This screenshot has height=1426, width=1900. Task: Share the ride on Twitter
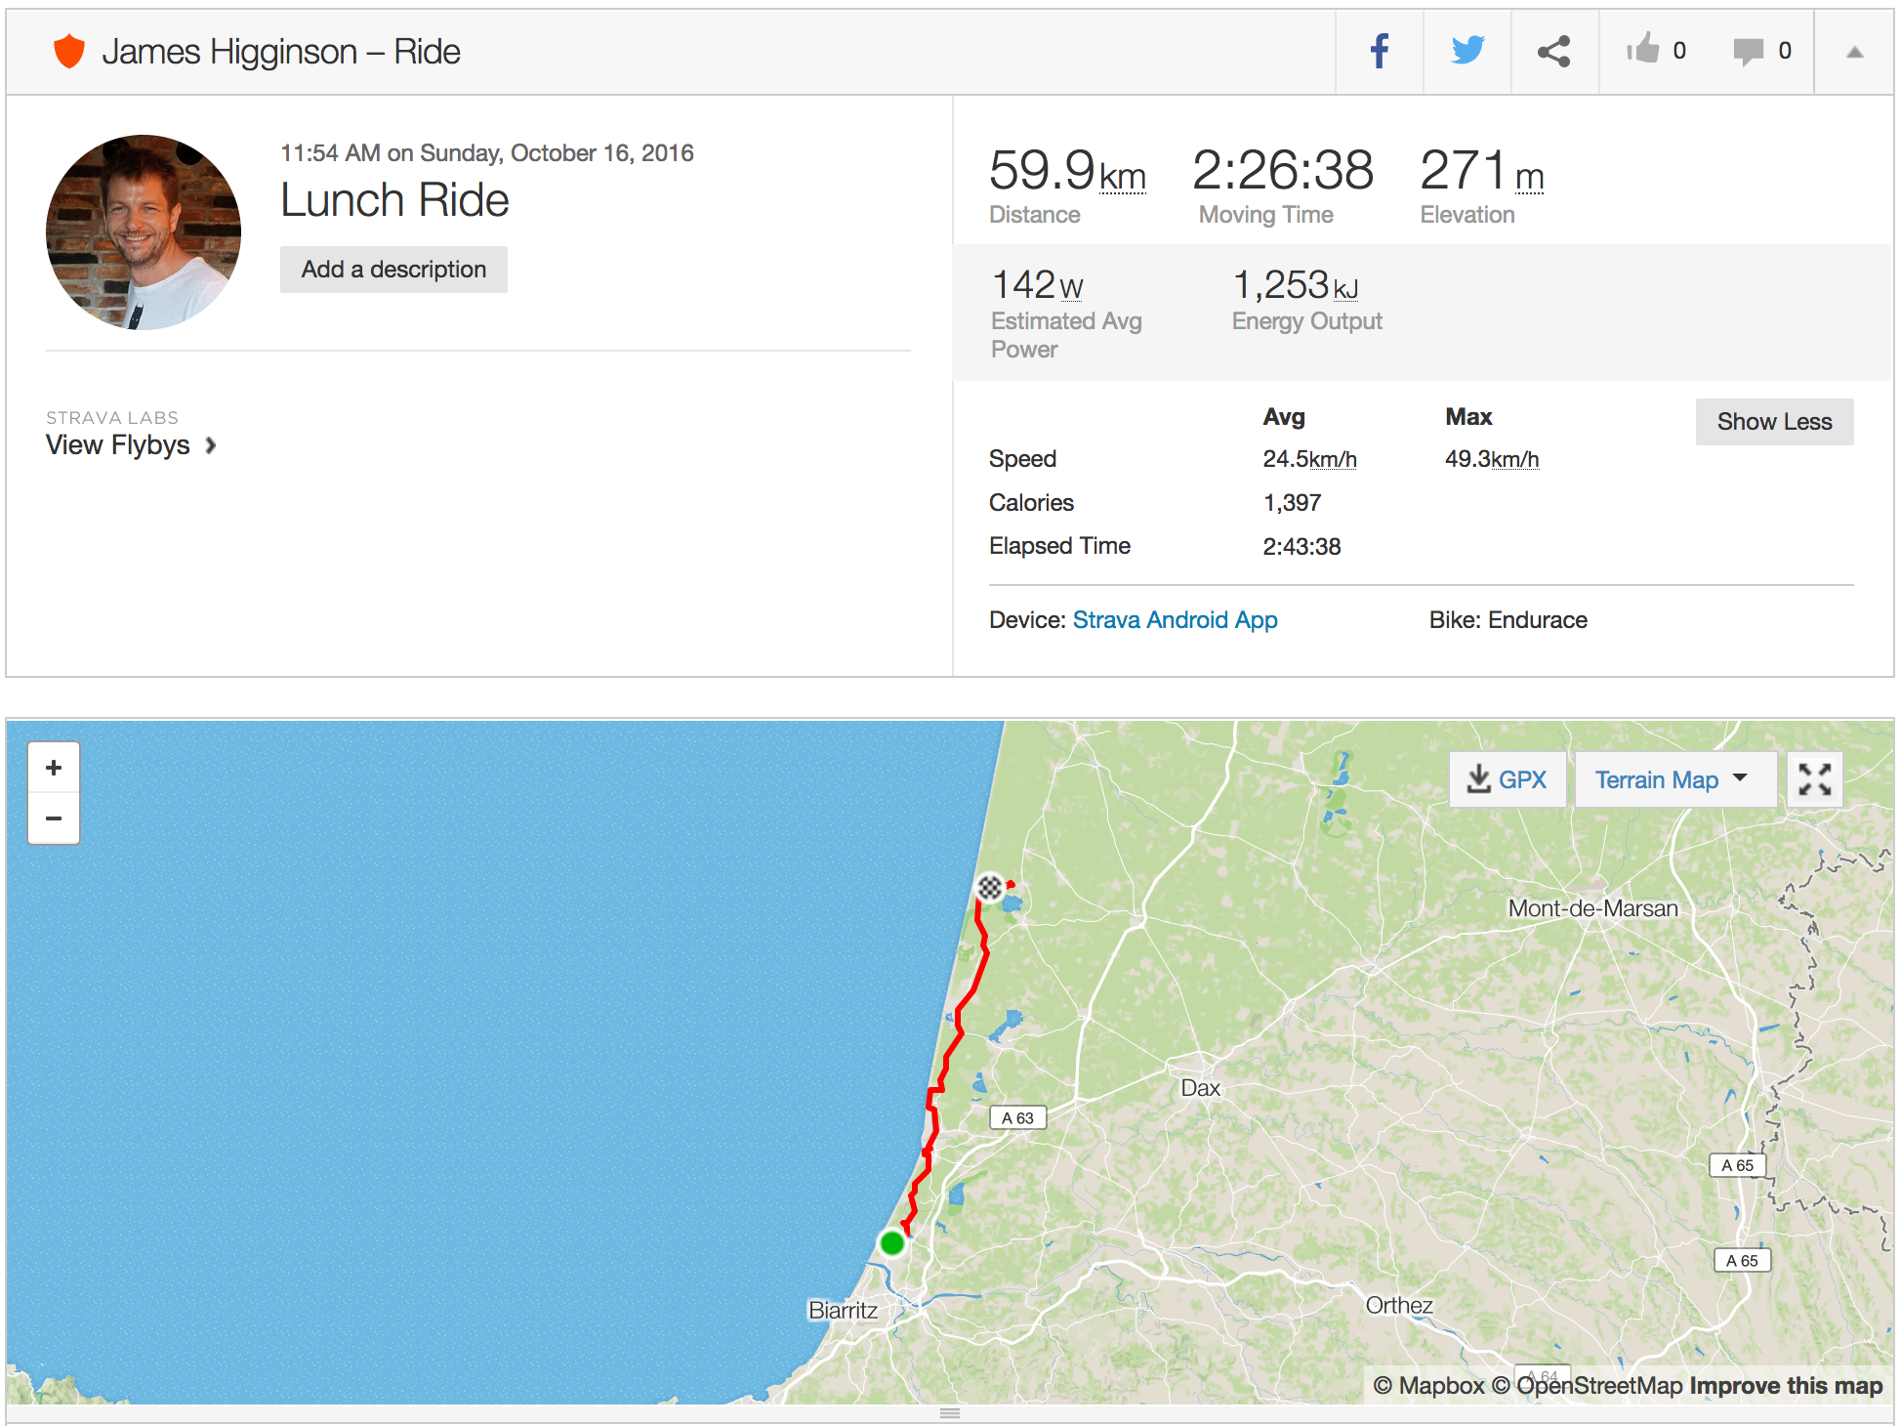click(1466, 52)
